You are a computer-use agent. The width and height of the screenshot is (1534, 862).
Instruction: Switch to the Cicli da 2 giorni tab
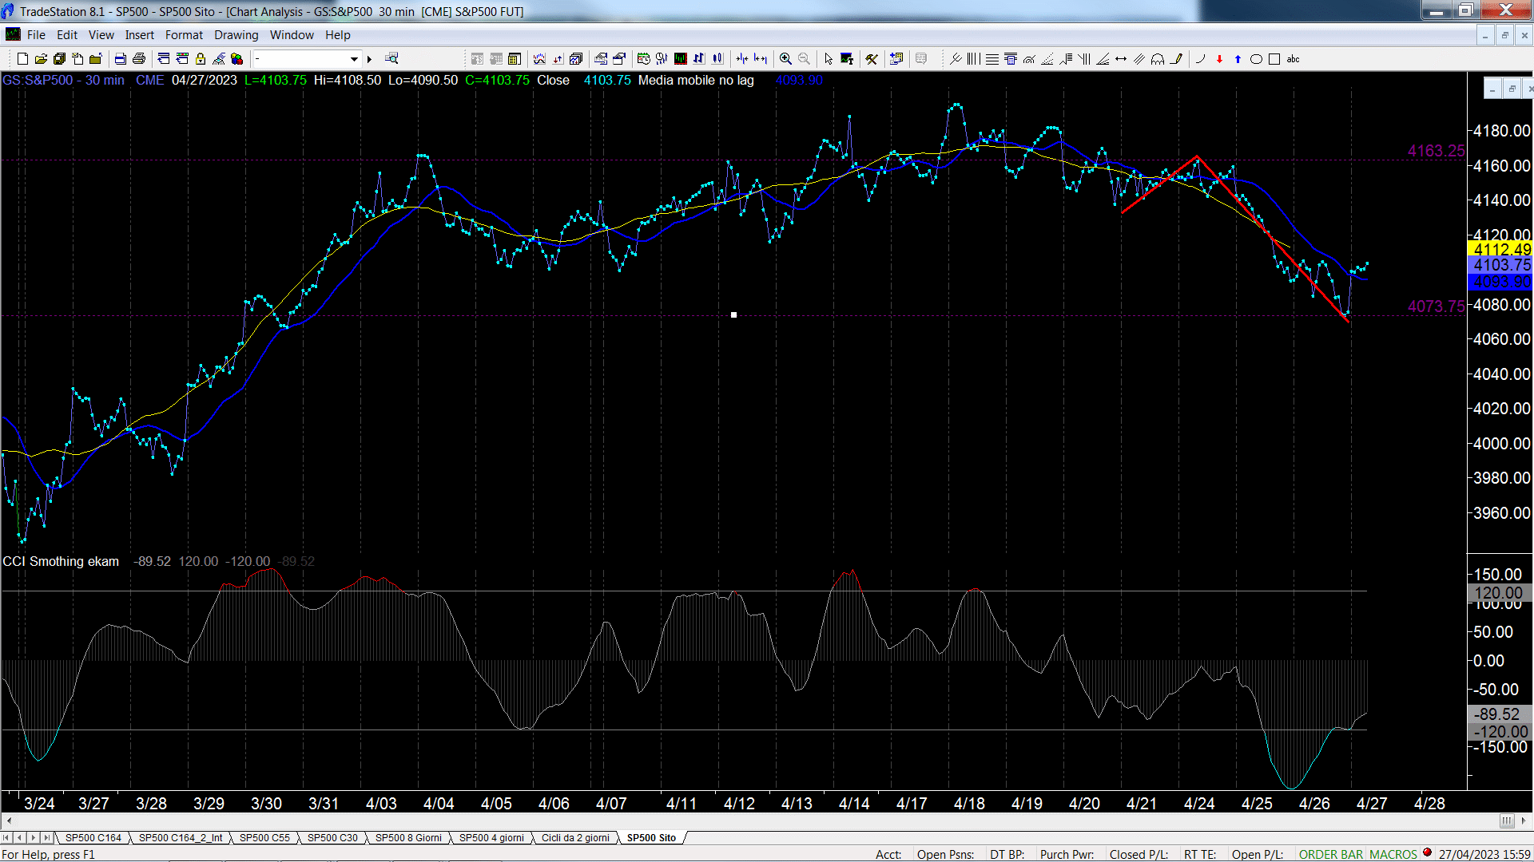(575, 838)
